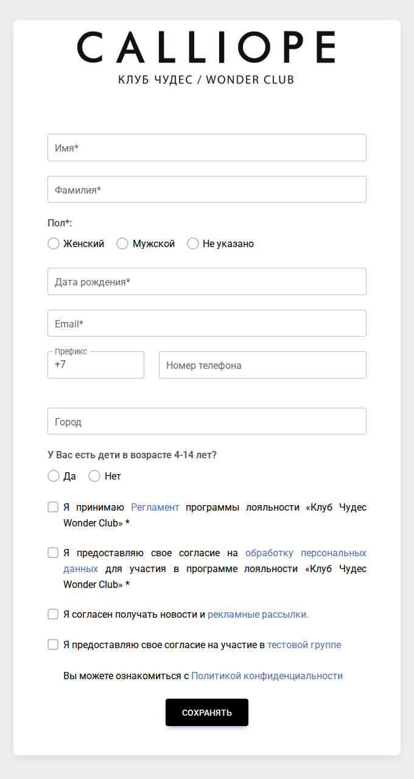Click the phone Префикс field showing +7
This screenshot has width=414, height=779.
(x=96, y=365)
